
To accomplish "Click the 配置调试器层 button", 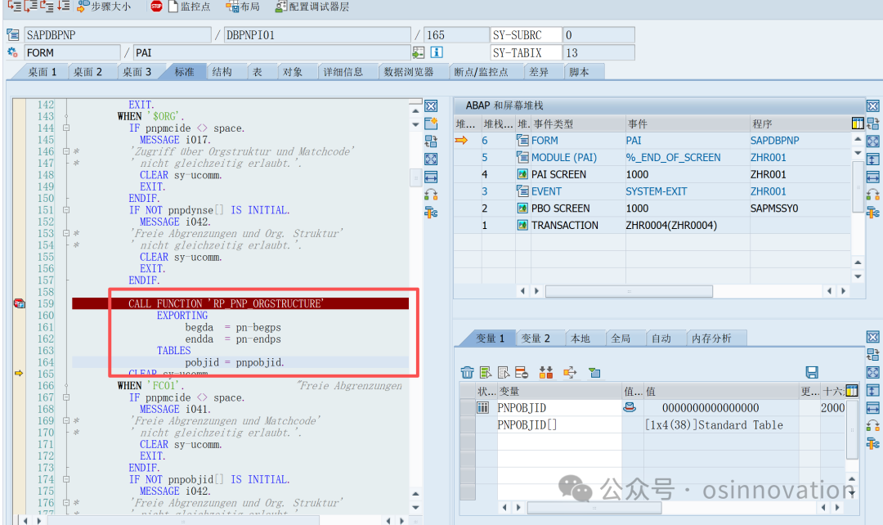I will 312,7.
